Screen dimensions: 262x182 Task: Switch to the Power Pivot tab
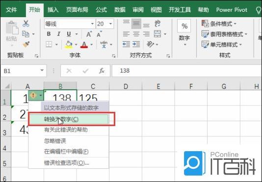[232, 10]
